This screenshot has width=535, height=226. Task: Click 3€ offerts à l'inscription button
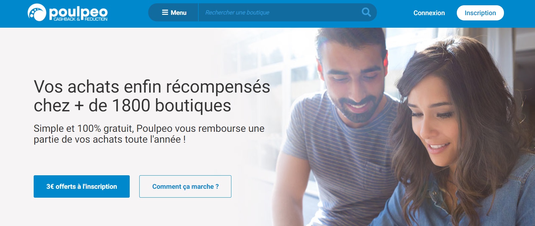82,186
